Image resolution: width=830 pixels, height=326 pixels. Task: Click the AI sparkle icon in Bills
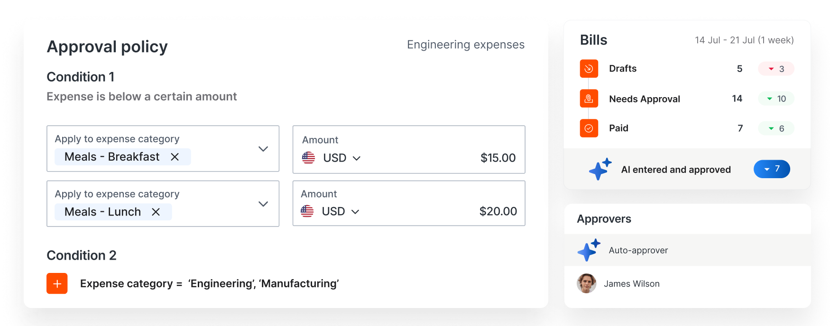click(600, 169)
